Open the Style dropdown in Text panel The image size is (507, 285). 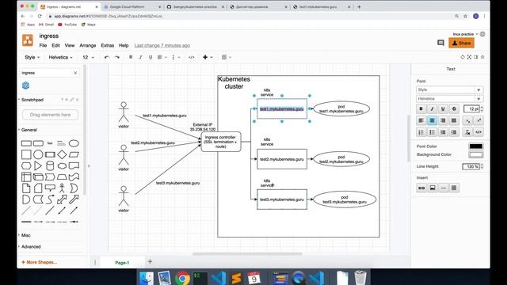click(449, 89)
